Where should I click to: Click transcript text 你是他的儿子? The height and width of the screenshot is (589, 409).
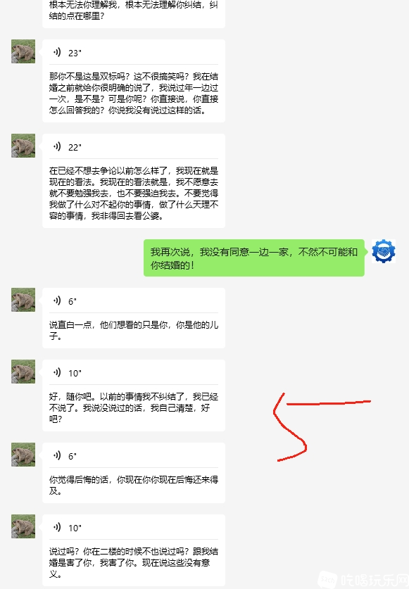(x=134, y=330)
